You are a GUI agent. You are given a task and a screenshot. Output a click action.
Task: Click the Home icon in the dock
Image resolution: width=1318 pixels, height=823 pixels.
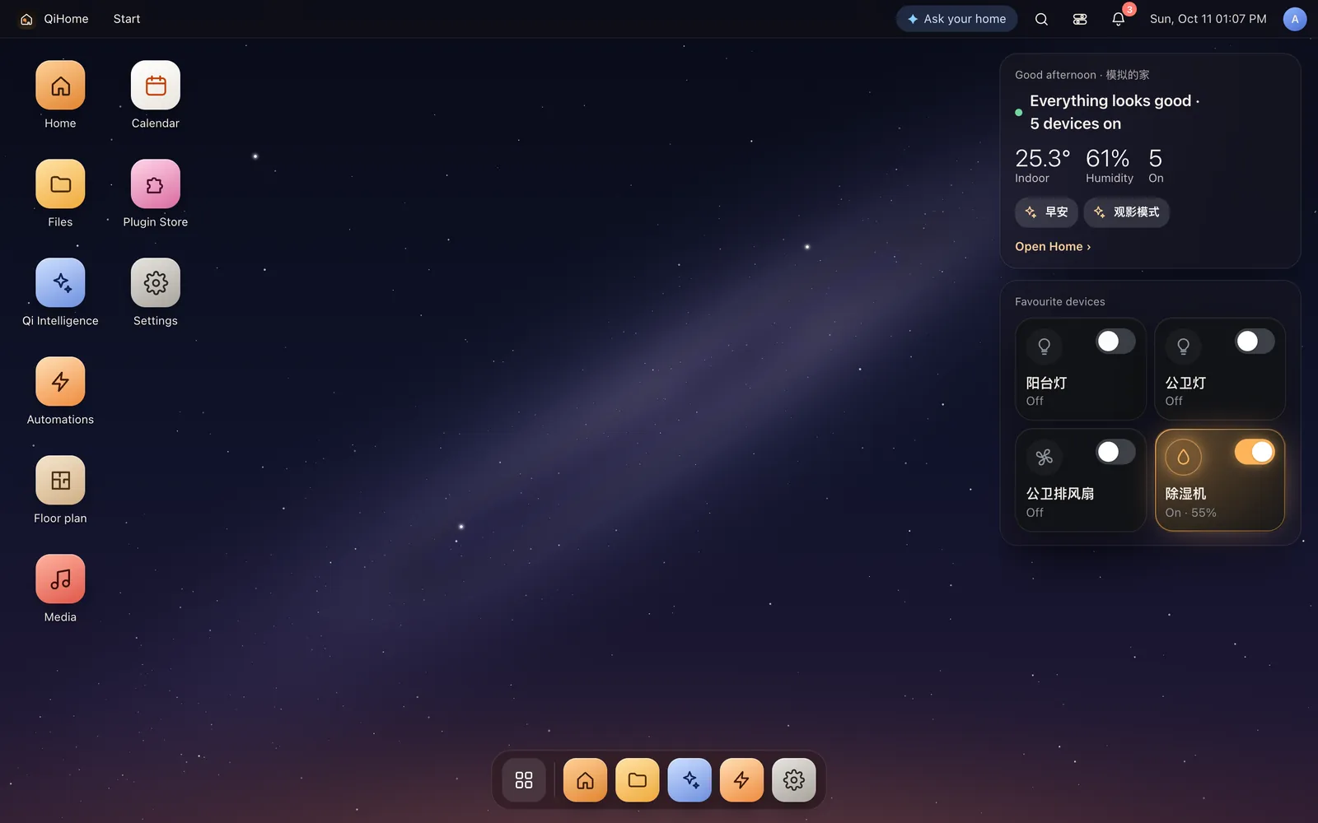[x=585, y=779]
